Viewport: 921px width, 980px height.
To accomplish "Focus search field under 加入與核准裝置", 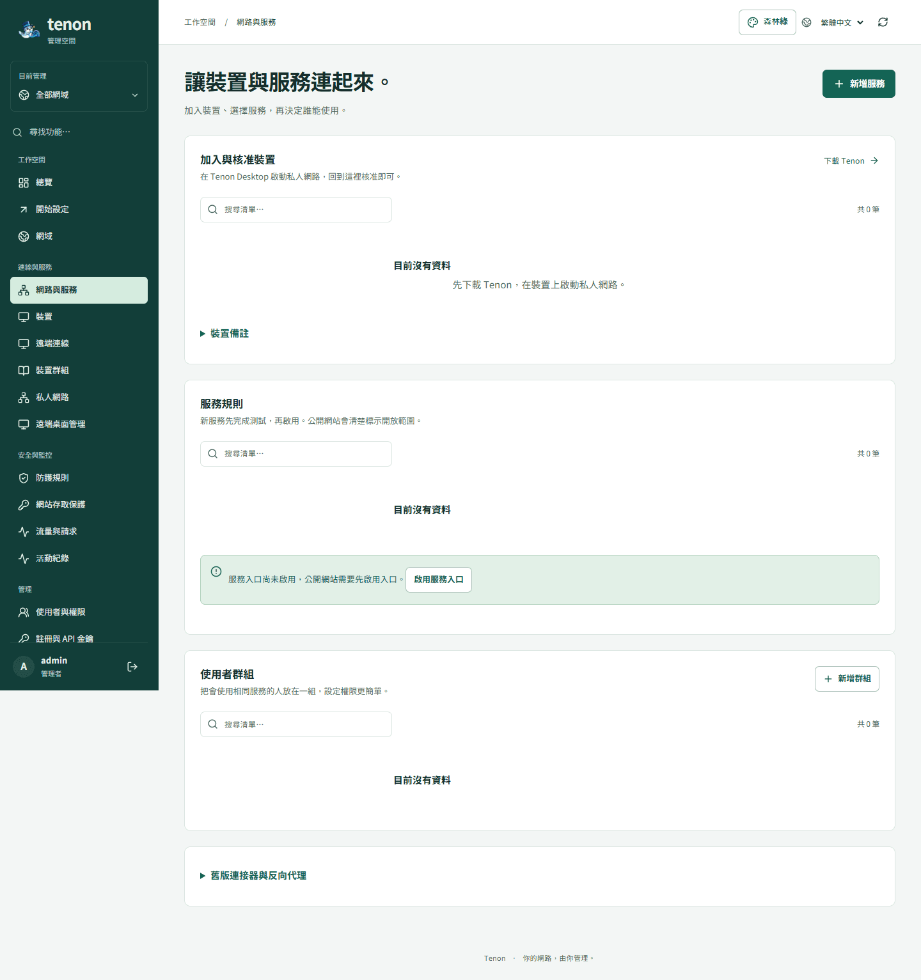I will [x=296, y=210].
